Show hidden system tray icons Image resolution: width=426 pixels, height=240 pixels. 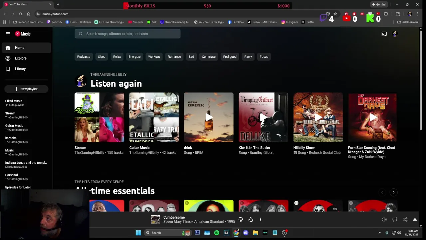(379, 233)
